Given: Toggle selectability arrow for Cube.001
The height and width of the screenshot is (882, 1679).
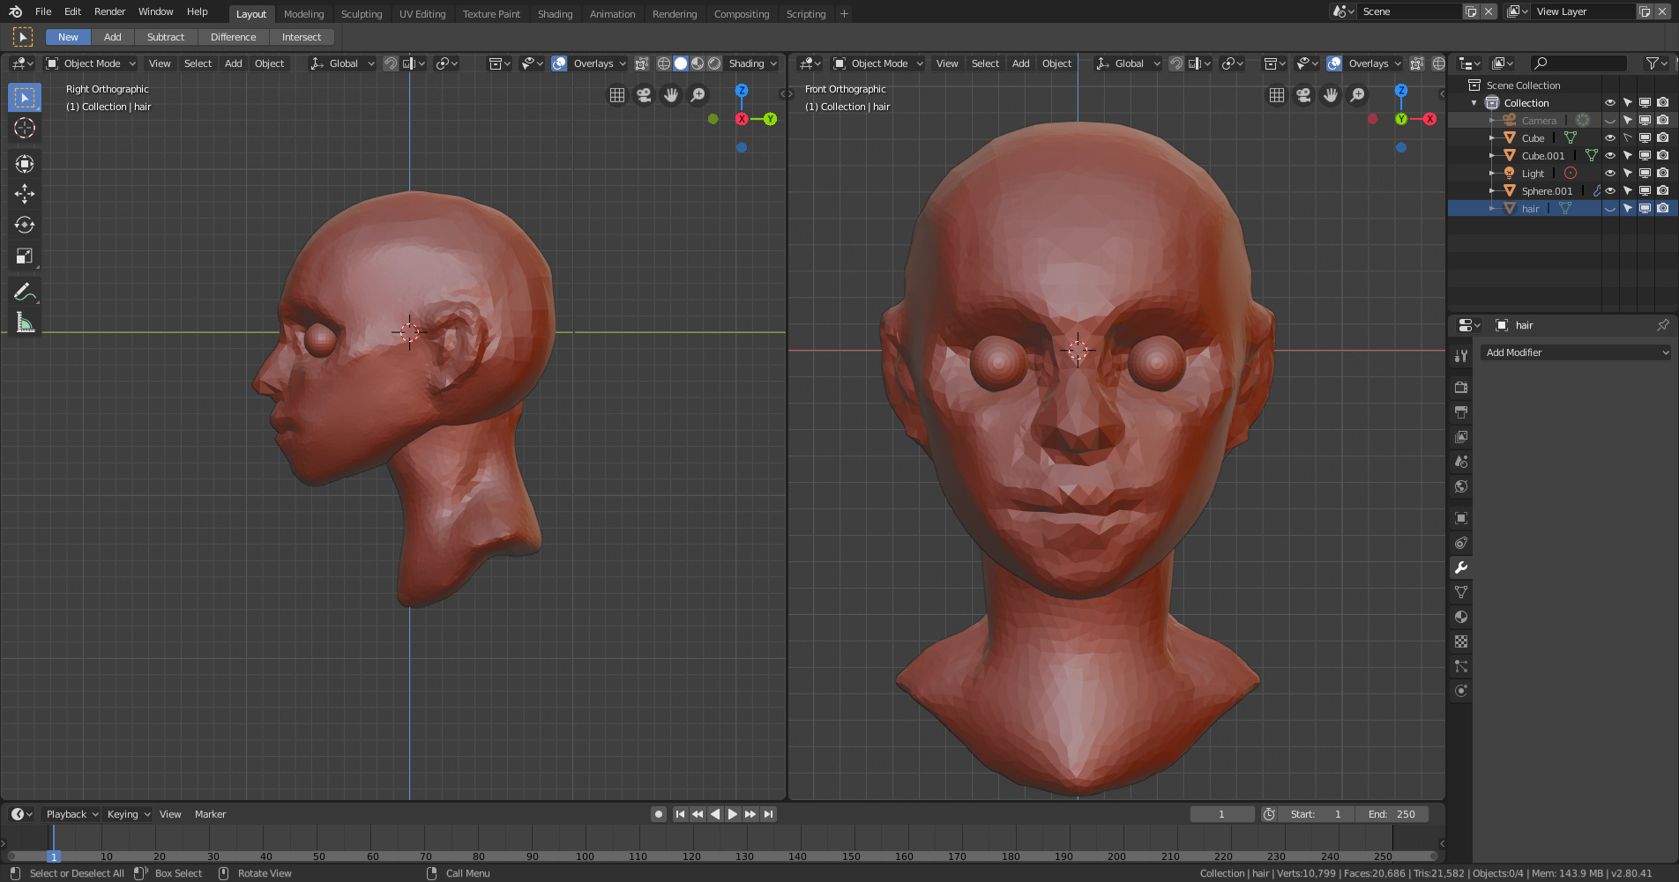Looking at the screenshot, I should (1628, 156).
